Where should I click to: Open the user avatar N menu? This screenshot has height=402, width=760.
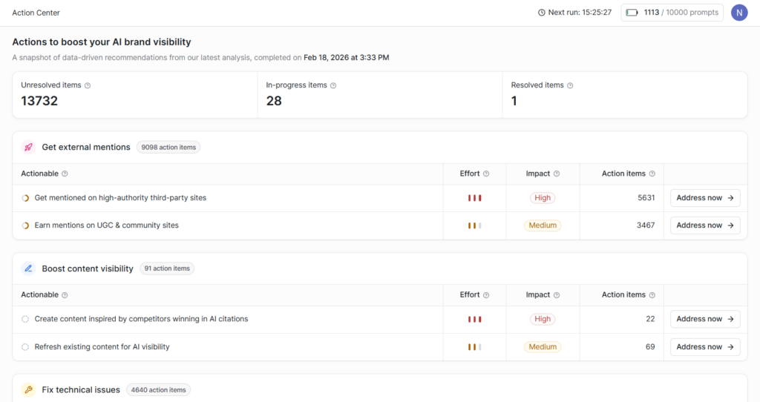(x=738, y=13)
